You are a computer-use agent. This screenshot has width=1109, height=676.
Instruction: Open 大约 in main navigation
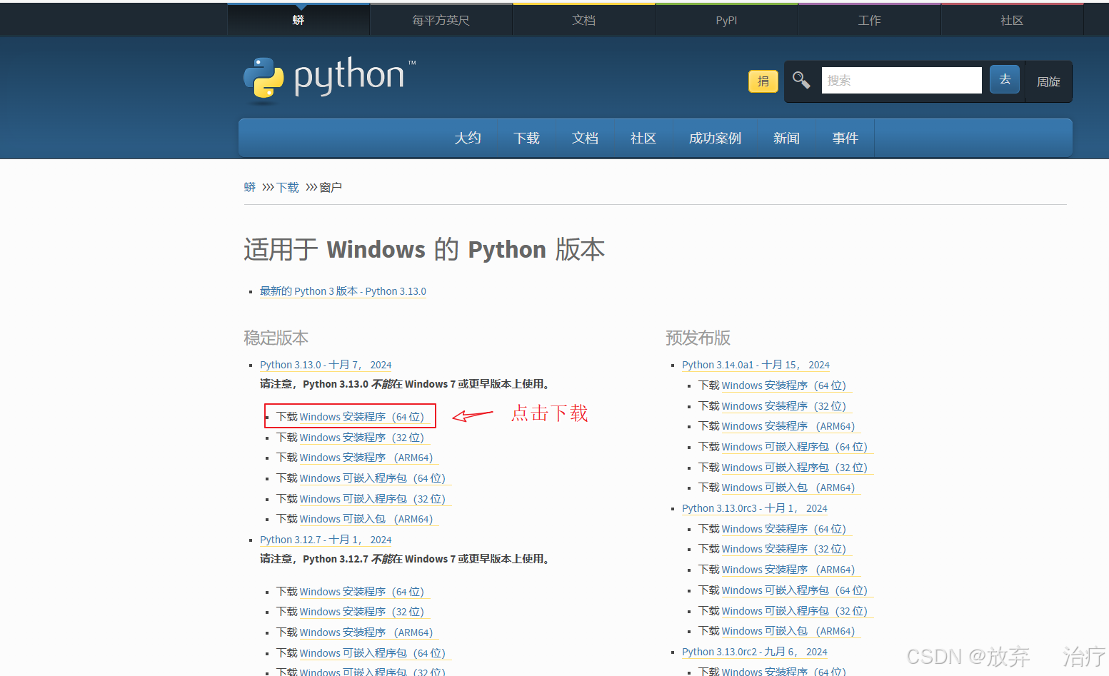468,138
